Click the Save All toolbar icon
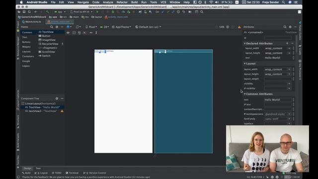 [x=24, y=12]
